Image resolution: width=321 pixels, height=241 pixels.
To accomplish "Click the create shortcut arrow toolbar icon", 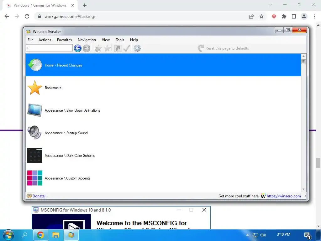I will (118, 48).
